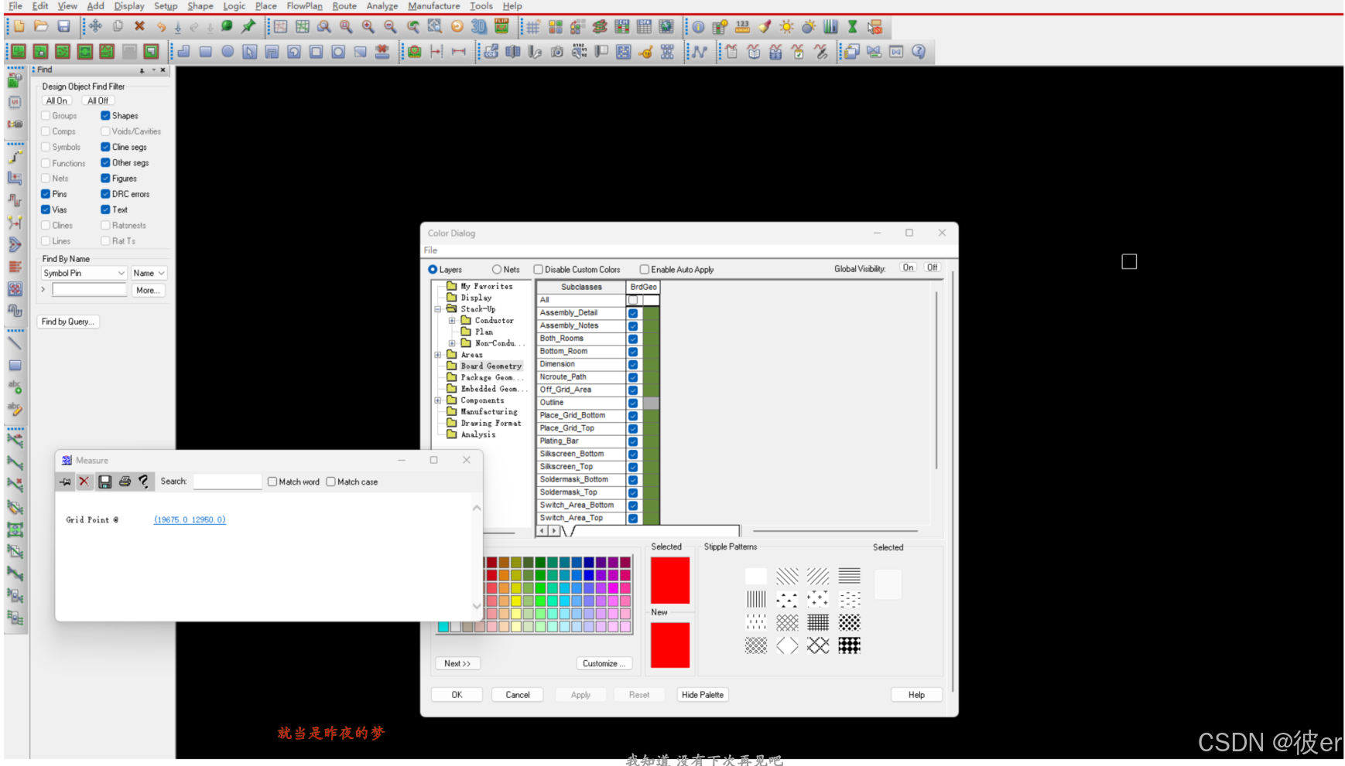This screenshot has width=1345, height=766.
Task: Click OK in the Color Dialog
Action: click(x=457, y=695)
